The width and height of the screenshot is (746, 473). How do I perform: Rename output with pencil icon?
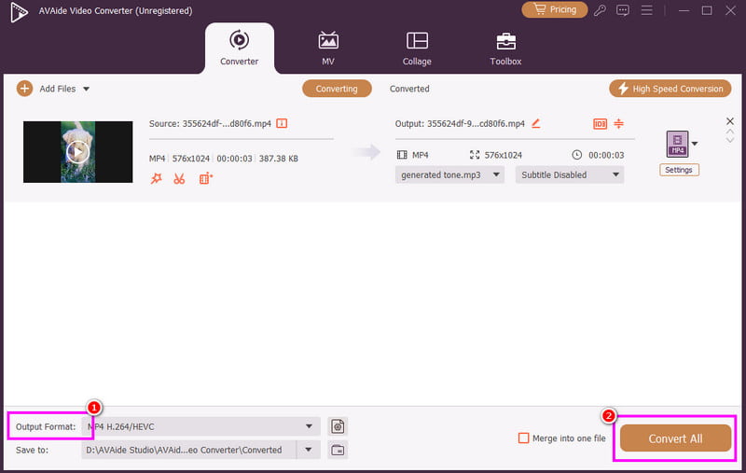[536, 124]
